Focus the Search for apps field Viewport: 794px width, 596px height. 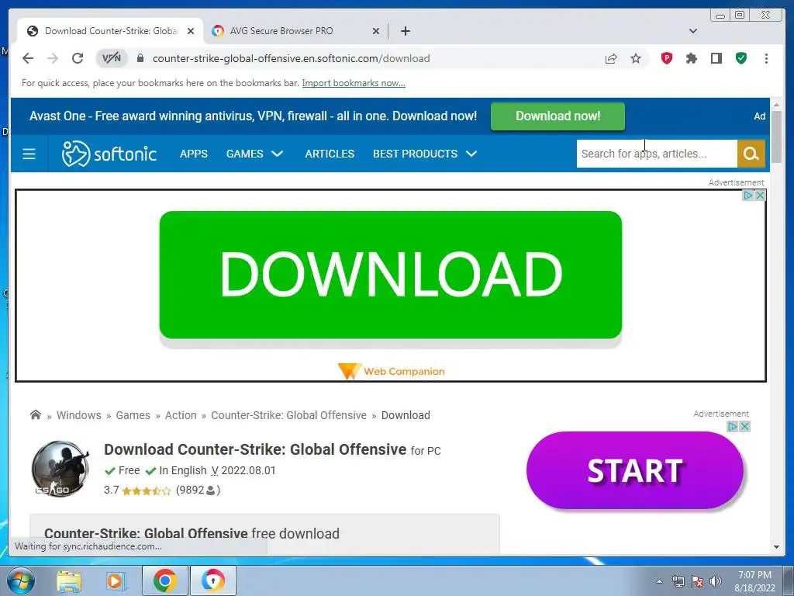pos(657,154)
